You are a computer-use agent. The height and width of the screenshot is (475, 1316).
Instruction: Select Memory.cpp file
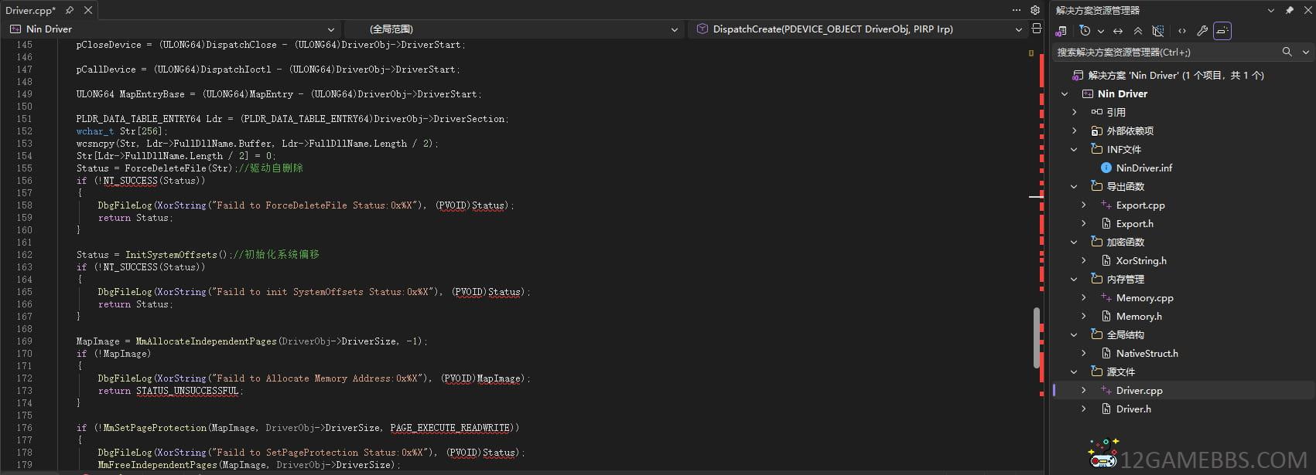coord(1144,297)
